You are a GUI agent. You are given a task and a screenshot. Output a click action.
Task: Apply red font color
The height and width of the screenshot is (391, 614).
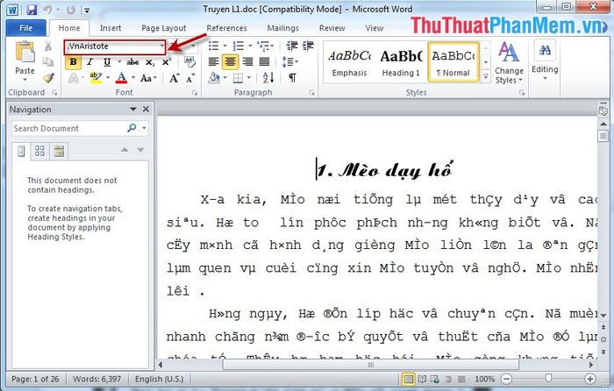coord(121,77)
